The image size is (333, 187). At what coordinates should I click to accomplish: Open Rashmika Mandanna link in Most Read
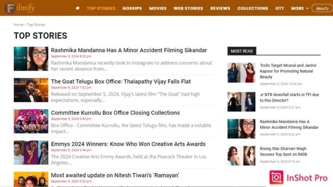pyautogui.click(x=289, y=124)
